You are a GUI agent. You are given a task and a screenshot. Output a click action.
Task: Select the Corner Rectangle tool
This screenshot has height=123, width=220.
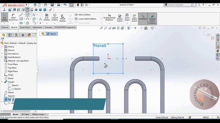point(21,19)
